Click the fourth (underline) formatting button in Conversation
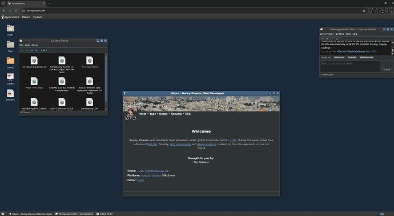Screen dimensions: 394x216 [x=337, y=38]
